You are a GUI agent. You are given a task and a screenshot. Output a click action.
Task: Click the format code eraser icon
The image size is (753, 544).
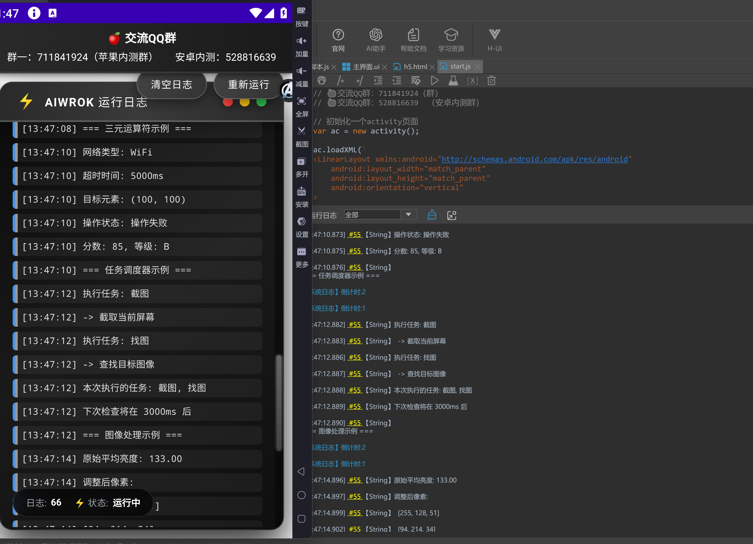point(416,80)
